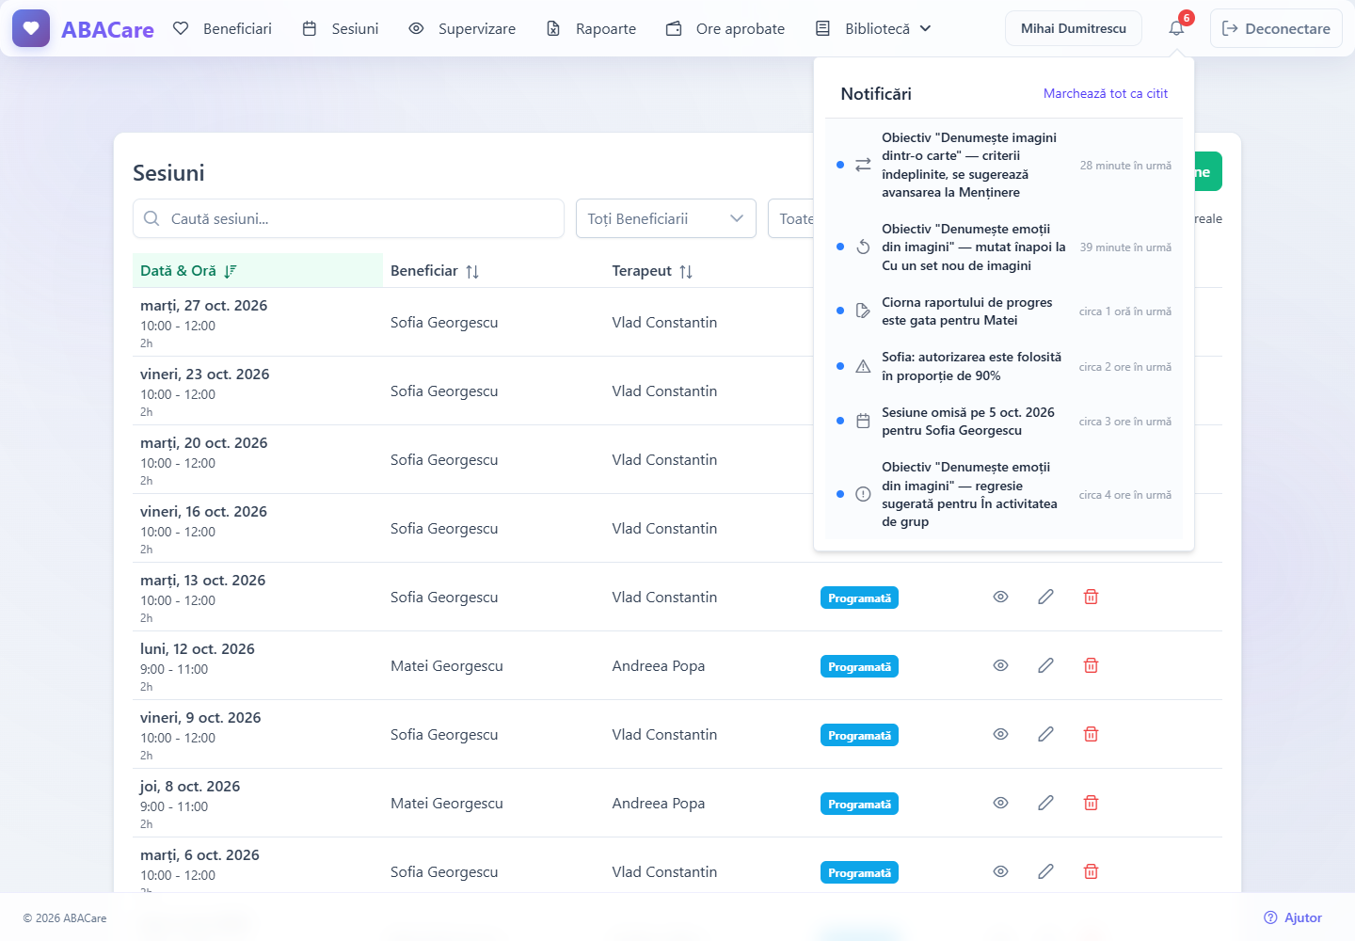Click Marchează tot ca citit link
Screen dimensions: 1355x941
(x=1106, y=93)
